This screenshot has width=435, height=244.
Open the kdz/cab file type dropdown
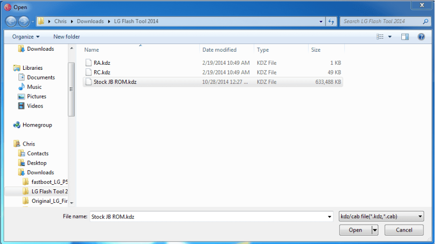click(x=381, y=216)
